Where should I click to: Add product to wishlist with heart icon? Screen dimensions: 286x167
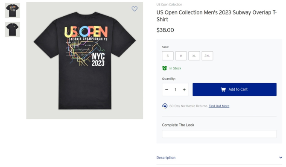[134, 9]
